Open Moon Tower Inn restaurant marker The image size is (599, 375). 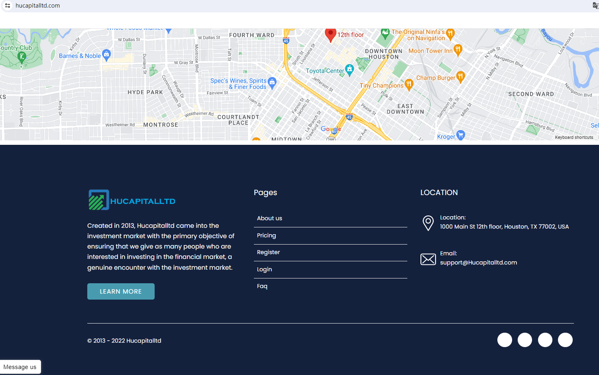(458, 50)
